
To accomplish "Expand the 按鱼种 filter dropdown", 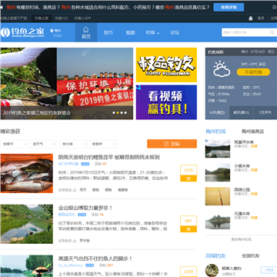I will tap(103, 144).
